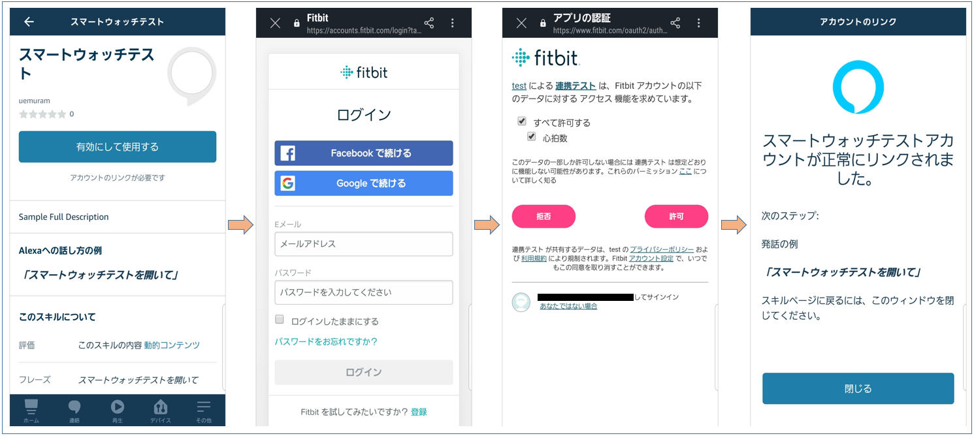Tap the share icon on Fitbit login screen
Image resolution: width=974 pixels, height=436 pixels.
tap(429, 22)
